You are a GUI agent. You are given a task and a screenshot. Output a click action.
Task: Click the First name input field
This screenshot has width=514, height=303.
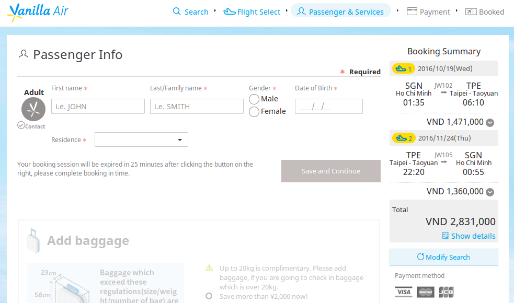click(98, 106)
